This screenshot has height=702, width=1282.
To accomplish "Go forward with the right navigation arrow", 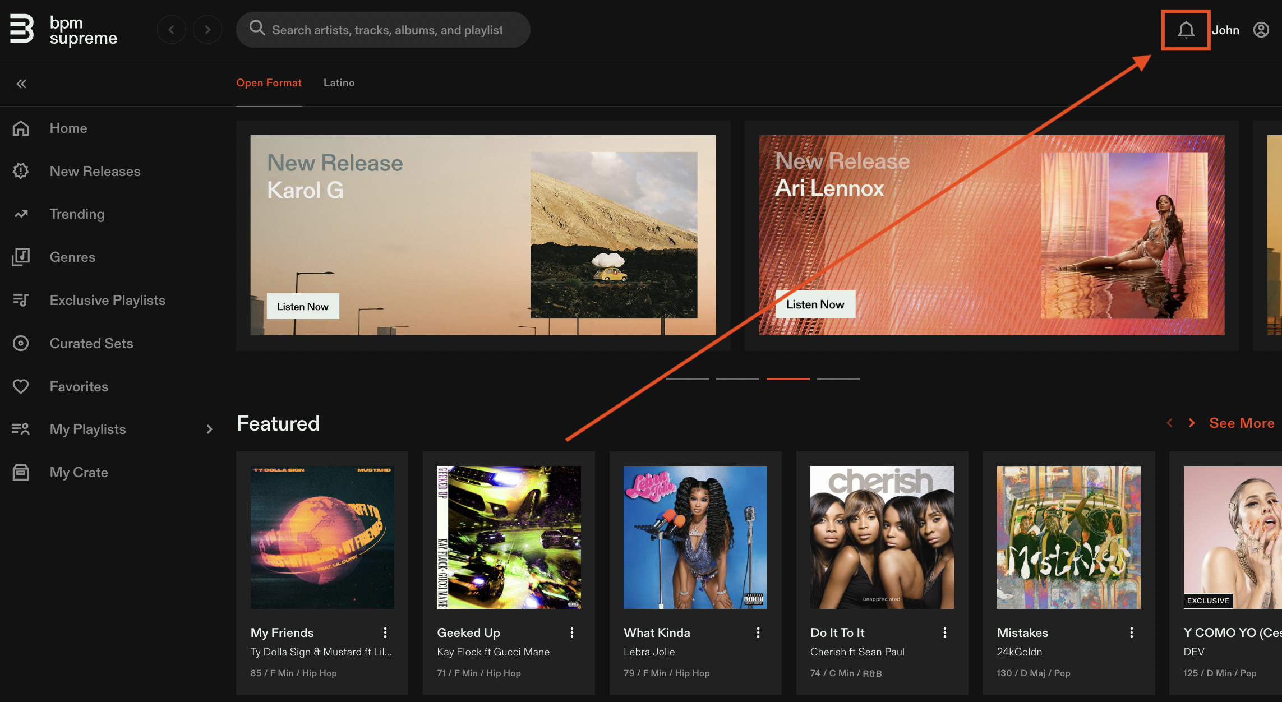I will click(207, 30).
